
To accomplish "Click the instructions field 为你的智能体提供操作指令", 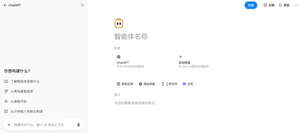I will pyautogui.click(x=135, y=103).
